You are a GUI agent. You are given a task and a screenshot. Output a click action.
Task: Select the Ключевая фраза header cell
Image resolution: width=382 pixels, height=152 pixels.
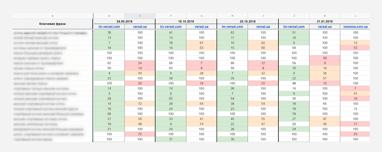(x=53, y=24)
